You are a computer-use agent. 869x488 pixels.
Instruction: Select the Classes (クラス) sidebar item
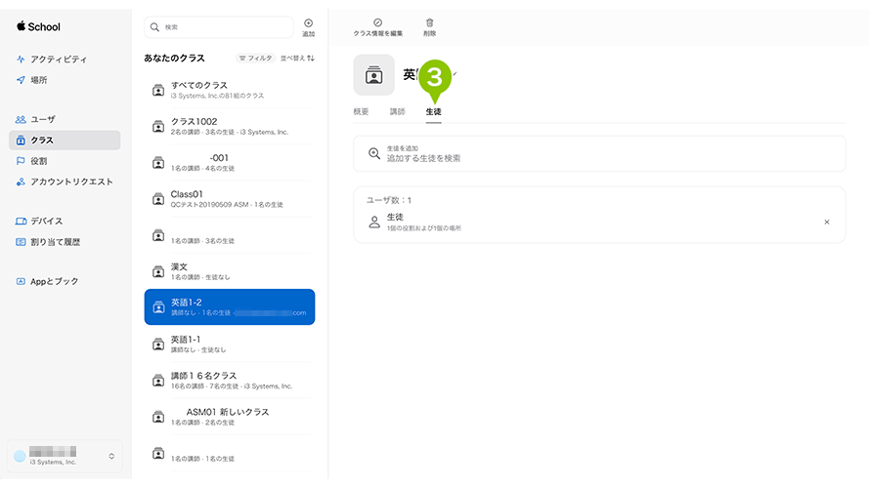(65, 141)
